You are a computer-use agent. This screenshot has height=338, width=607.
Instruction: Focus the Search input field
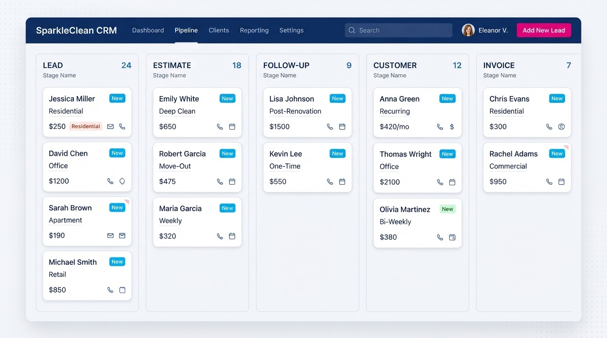pos(398,30)
